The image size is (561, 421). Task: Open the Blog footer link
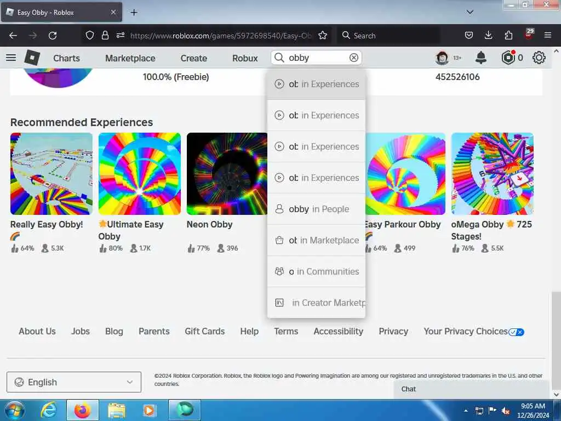coord(114,332)
